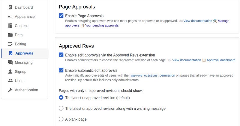This screenshot has height=126, width=240.
Task: Click clipboard icon beside Approval dashboard
Action: 204,60
